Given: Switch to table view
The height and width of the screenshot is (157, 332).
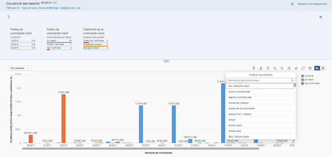Looking at the screenshot, I should pos(323,68).
